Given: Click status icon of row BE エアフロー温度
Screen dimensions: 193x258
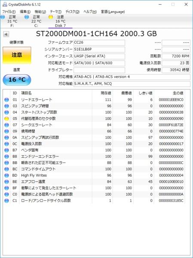Looking at the screenshot, I should pos(6,181).
